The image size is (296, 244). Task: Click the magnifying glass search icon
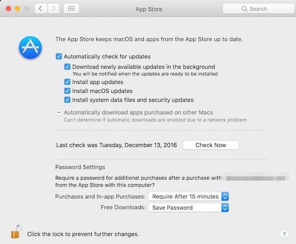click(x=244, y=9)
